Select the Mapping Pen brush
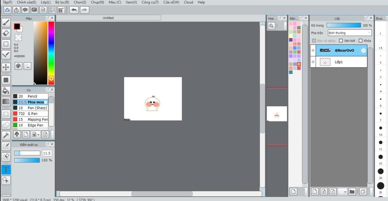This screenshot has height=201, width=388. 30,119
